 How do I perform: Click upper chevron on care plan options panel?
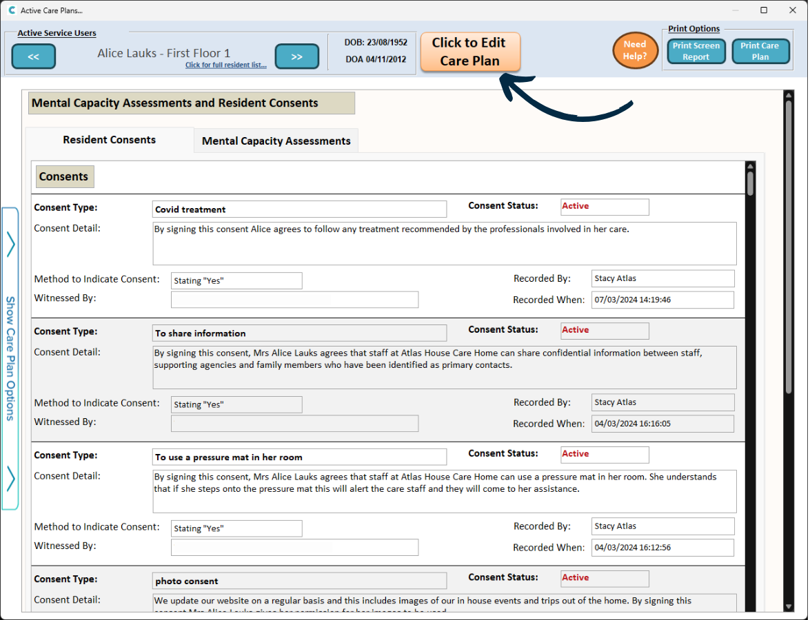click(x=11, y=244)
